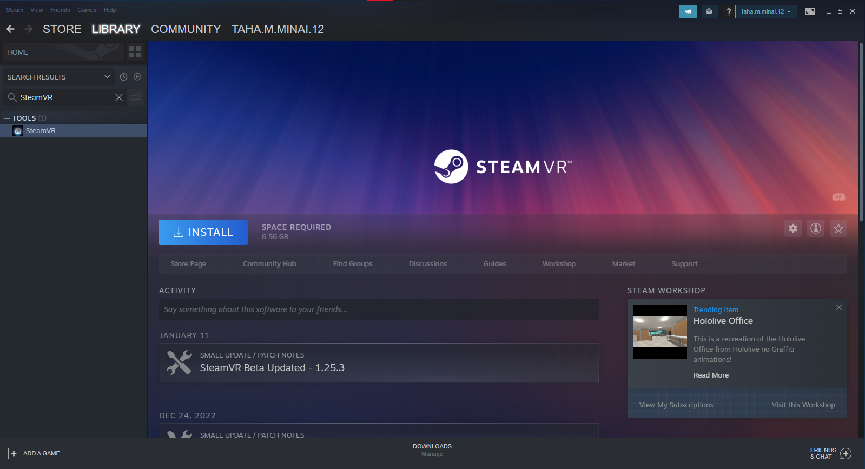865x469 pixels.
Task: Open the Hololive Office workshop thumbnail
Action: [x=660, y=332]
